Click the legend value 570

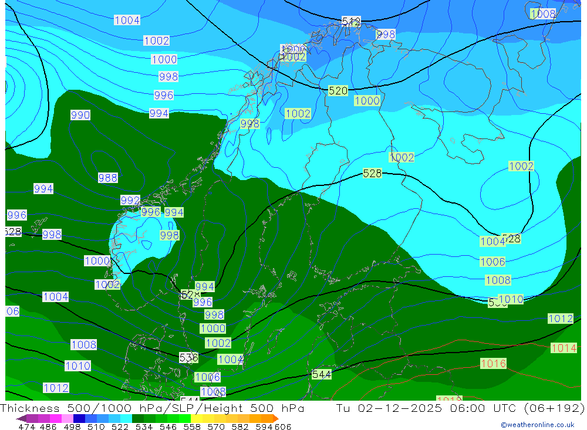pyautogui.click(x=215, y=427)
